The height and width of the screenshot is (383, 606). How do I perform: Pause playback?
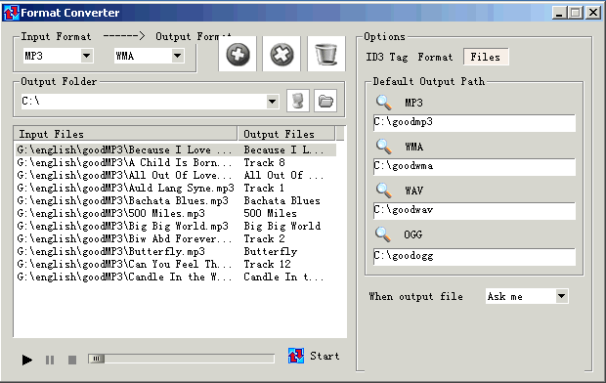[x=50, y=360]
